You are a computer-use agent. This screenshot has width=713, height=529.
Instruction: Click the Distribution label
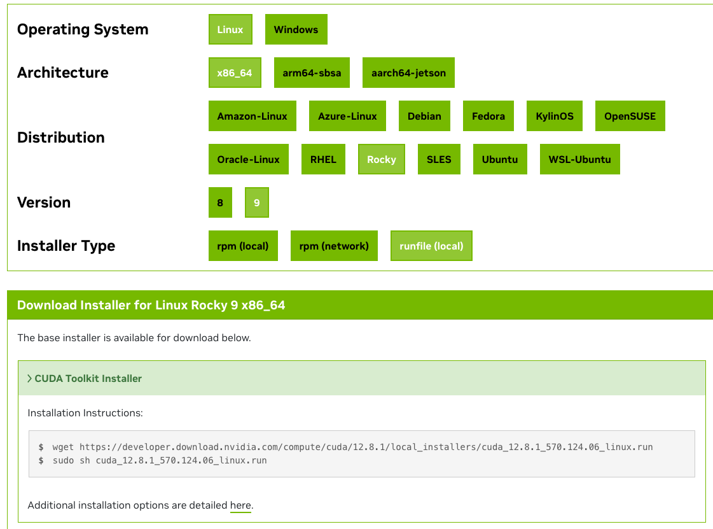[x=61, y=138]
